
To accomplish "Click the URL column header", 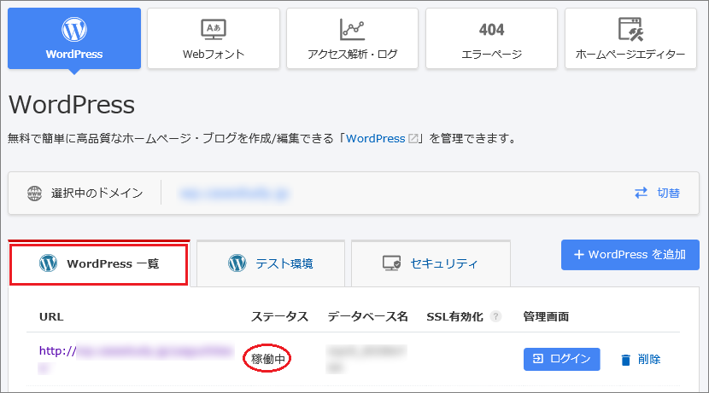I will click(51, 317).
